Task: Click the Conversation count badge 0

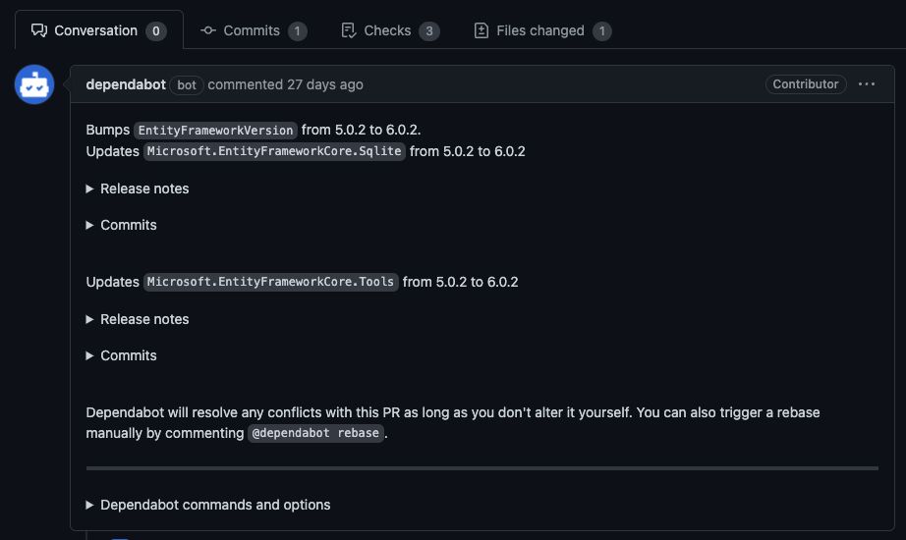Action: 156,31
